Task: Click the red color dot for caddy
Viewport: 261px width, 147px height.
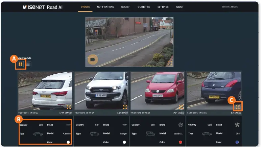Action: click(181, 142)
